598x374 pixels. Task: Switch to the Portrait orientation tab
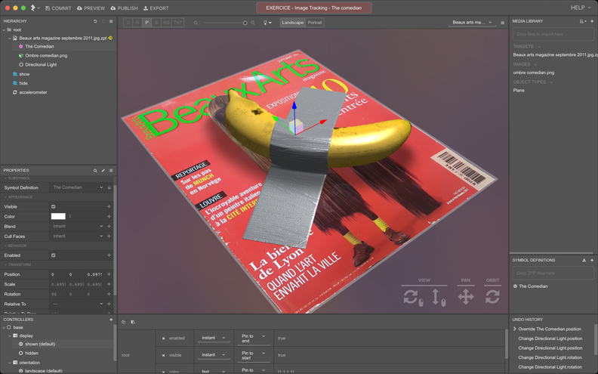tap(314, 23)
